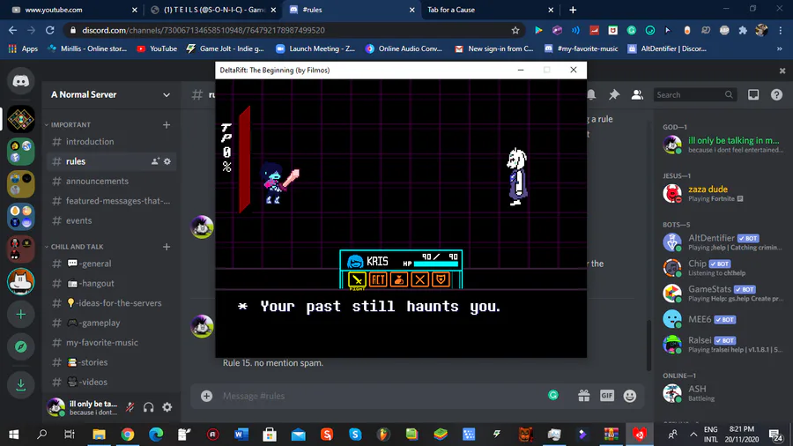The image size is (793, 446).
Task: Open zaza dude member profile
Action: [x=723, y=193]
